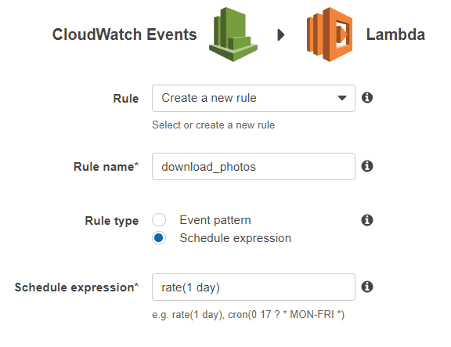451x347 pixels.
Task: Click the CloudWatch Events heading text
Action: pyautogui.click(x=124, y=34)
